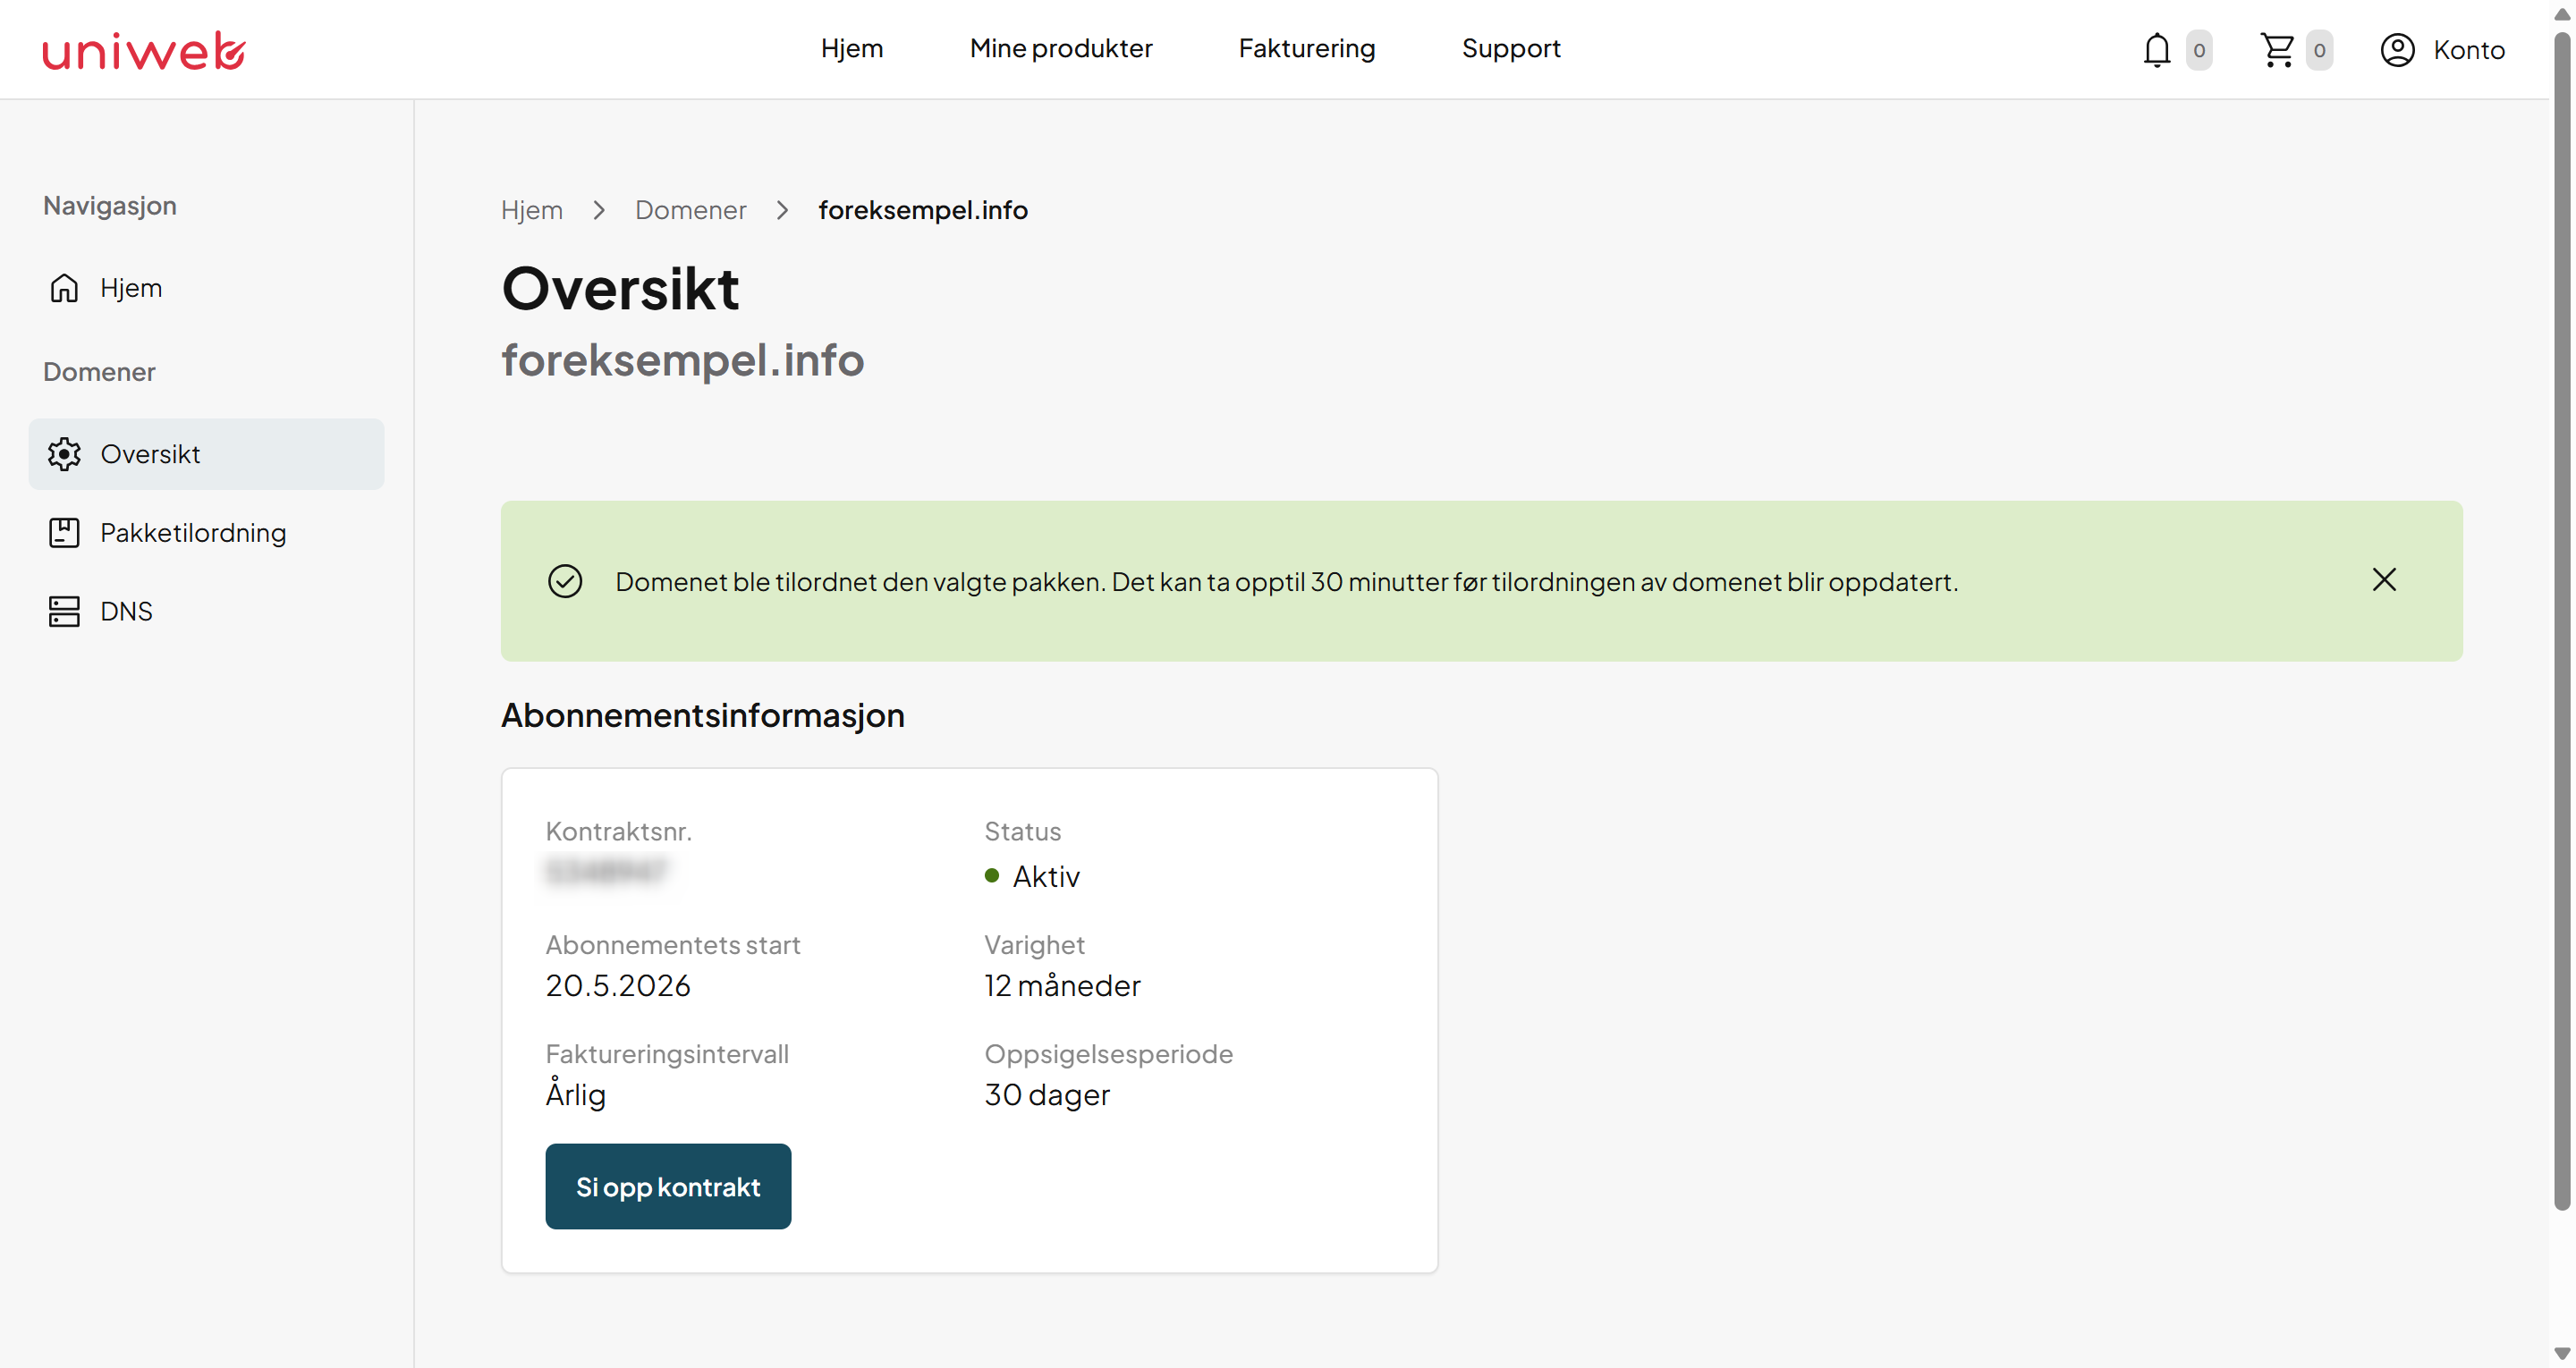The height and width of the screenshot is (1368, 2576).
Task: Click foreksempel.info in the breadcrumb
Action: tap(923, 210)
